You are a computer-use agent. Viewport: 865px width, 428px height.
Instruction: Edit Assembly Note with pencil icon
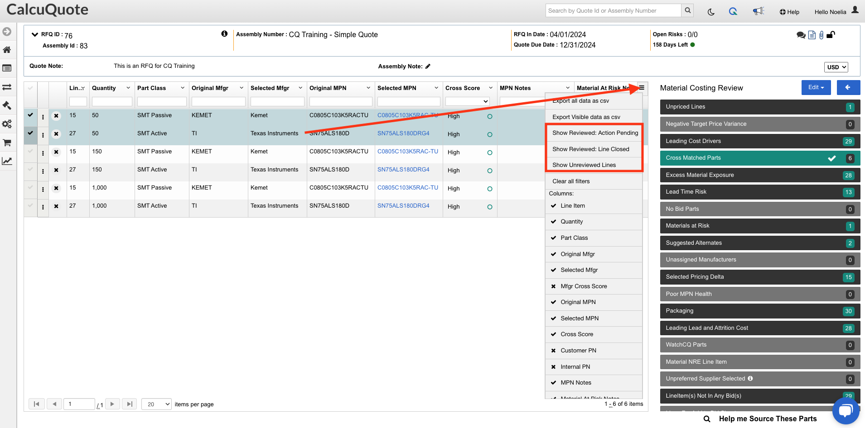[428, 67]
